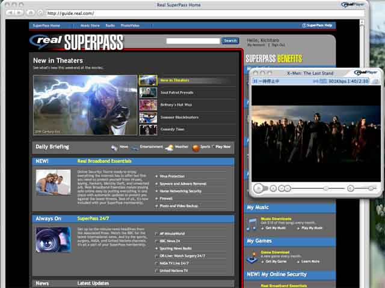Open the Firewall link
This screenshot has height=288, width=385.
(166, 199)
